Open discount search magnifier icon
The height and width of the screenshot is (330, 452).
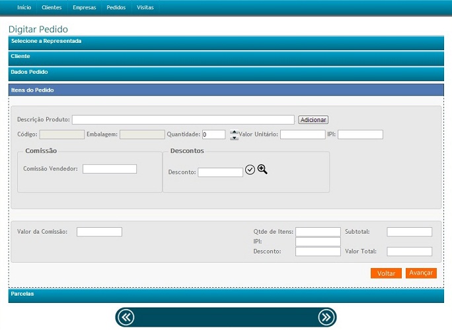(262, 170)
